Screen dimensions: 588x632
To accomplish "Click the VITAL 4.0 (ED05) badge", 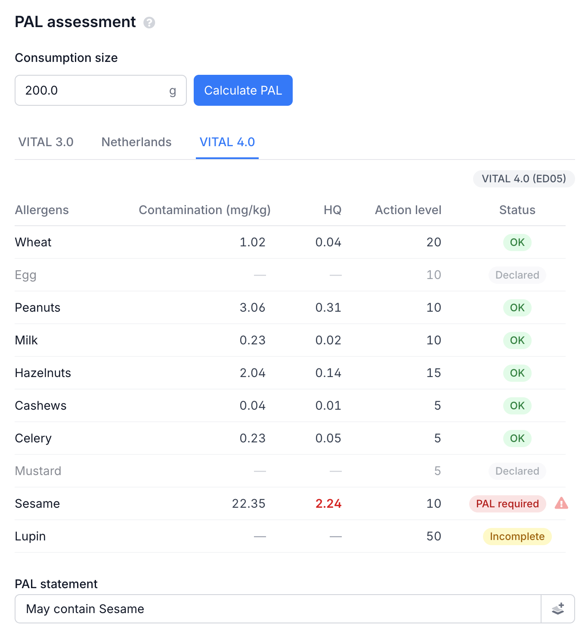I will click(524, 179).
